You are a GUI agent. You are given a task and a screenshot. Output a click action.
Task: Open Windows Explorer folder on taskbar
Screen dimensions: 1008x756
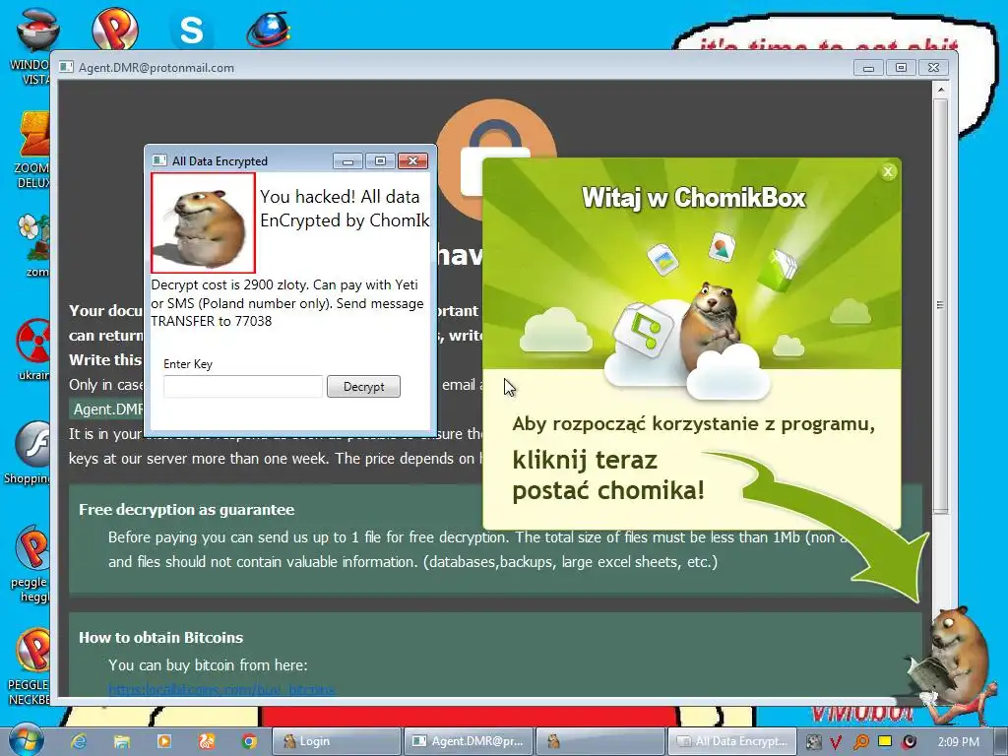[x=121, y=741]
